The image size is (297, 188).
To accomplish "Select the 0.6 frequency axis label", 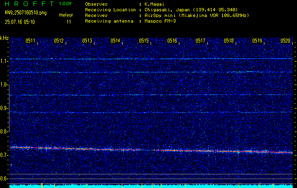I will [x=4, y=179].
